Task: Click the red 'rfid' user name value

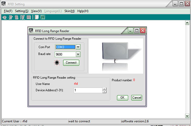Action: [x=76, y=83]
